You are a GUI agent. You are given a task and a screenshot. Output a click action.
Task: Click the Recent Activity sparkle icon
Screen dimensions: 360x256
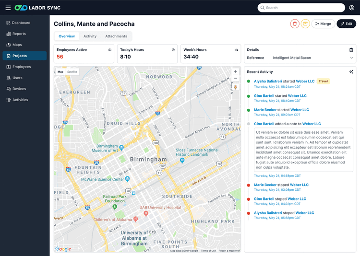pyautogui.click(x=351, y=72)
